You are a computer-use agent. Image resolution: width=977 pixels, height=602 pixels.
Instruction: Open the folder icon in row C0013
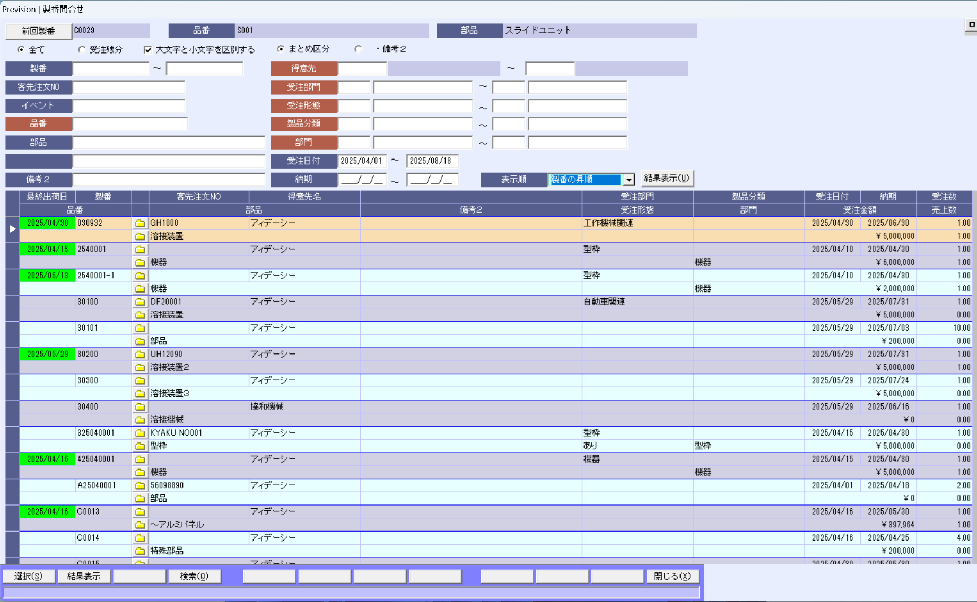click(x=140, y=512)
